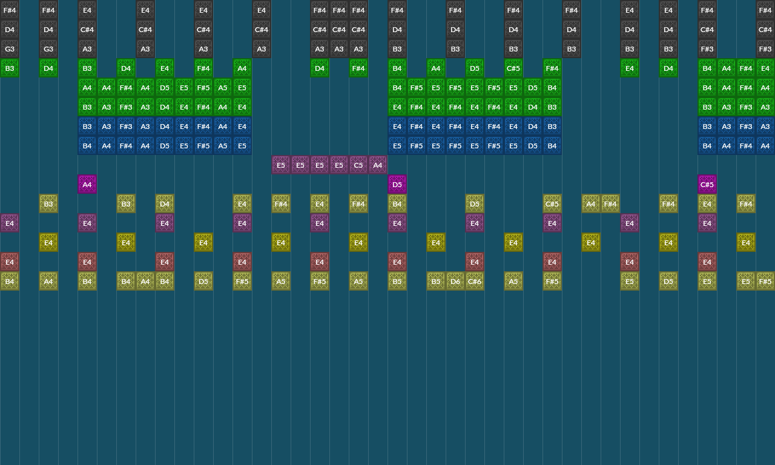Click the purple C5 note
775x465 pixels.
(x=358, y=165)
